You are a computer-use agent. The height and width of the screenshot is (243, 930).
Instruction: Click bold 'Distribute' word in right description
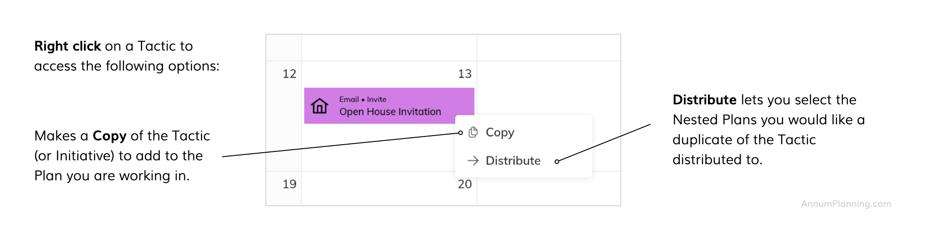click(x=704, y=100)
